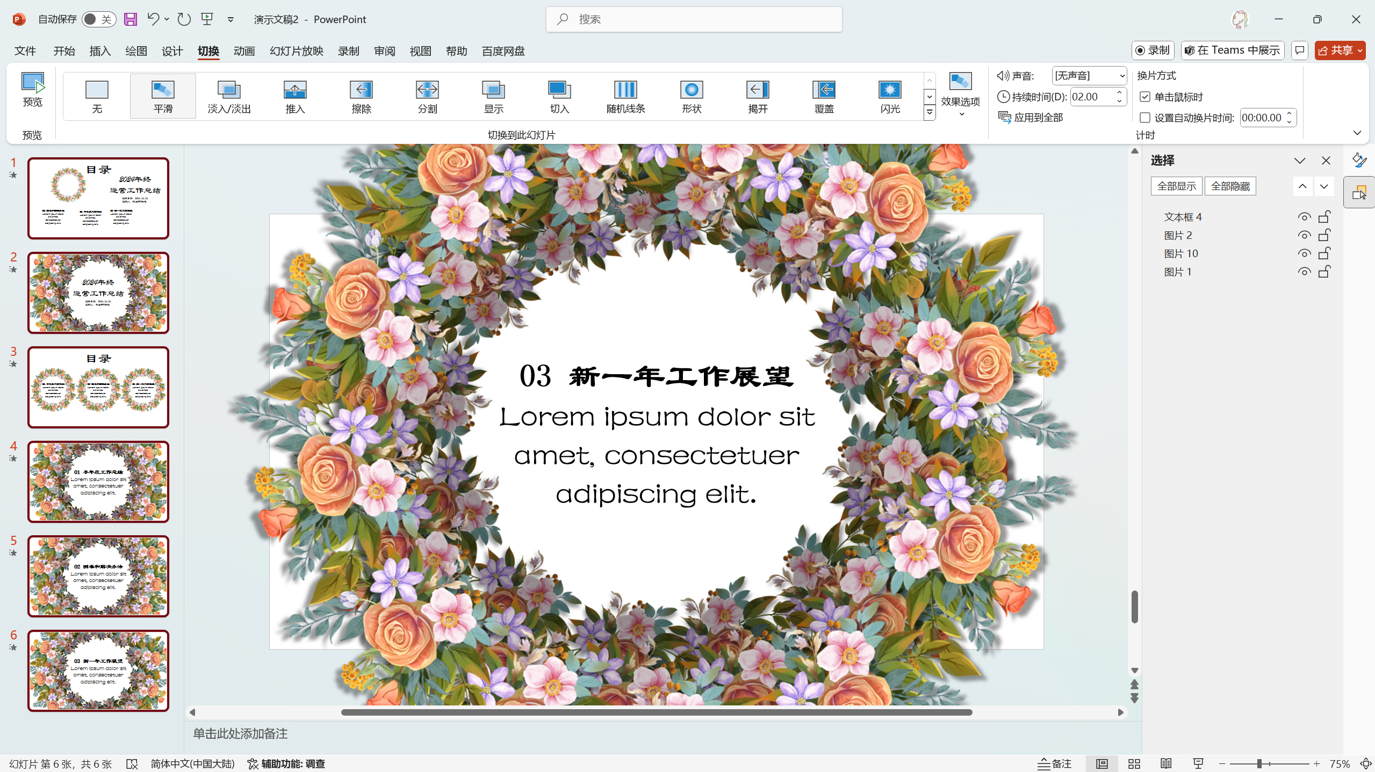Screen dimensions: 1375x772
Task: Switch to Slide Sorter view icon
Action: pyautogui.click(x=1134, y=763)
